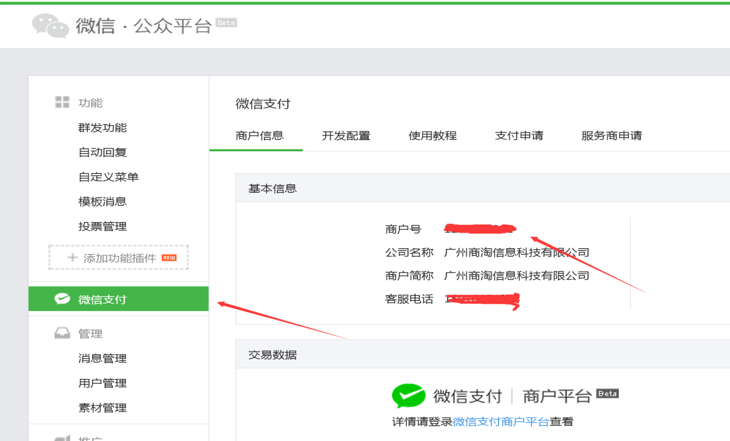The image size is (730, 441).
Task: Click the plus icon in 添加功能插件
Action: (73, 258)
